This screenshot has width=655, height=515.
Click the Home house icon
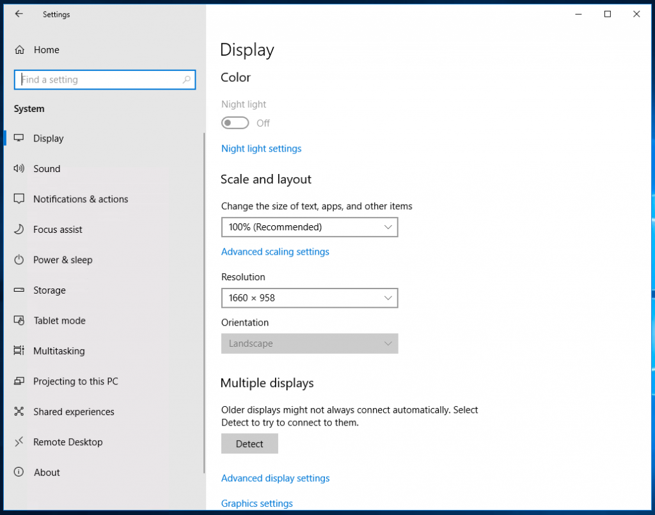[x=19, y=49]
